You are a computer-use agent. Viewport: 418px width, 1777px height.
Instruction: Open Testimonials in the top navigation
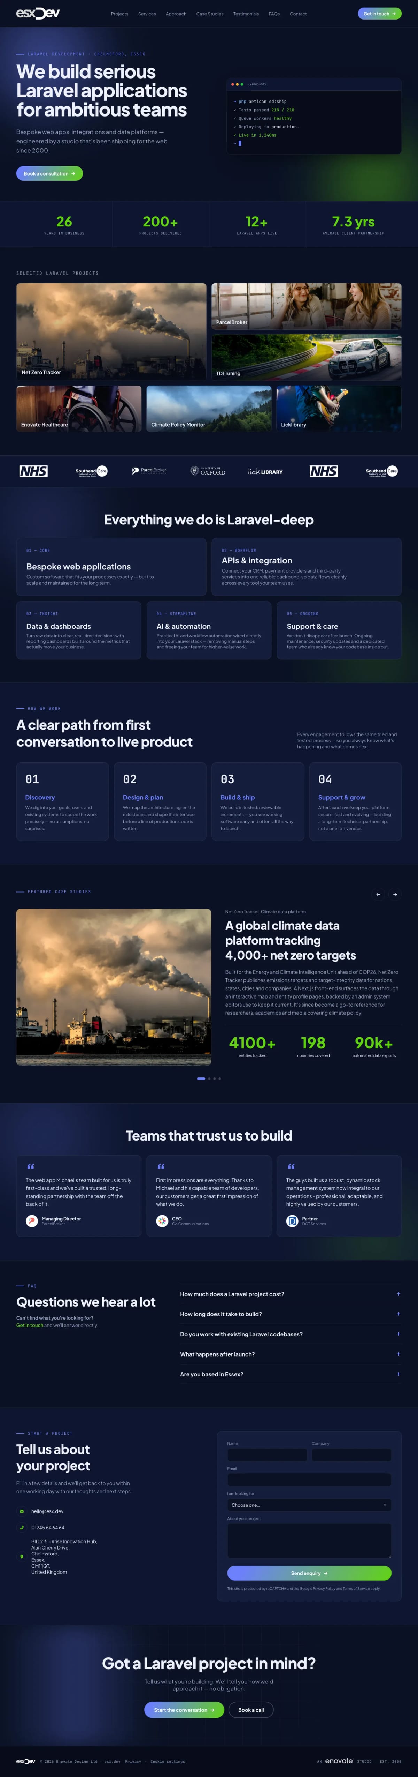tap(246, 14)
